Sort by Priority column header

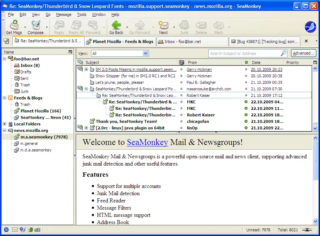tap(298, 62)
